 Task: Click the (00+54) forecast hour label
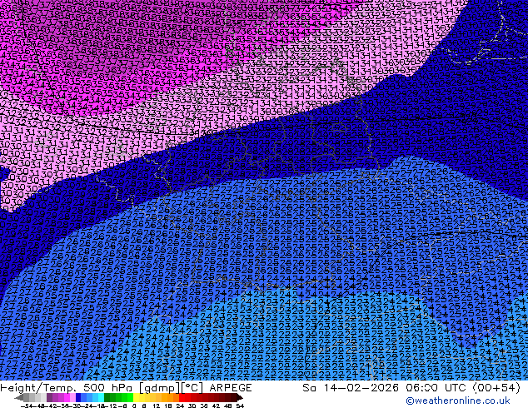(497, 388)
